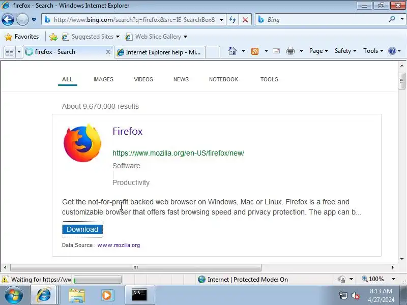The height and width of the screenshot is (305, 407).
Task: Click the Firefox logo thumbnail
Action: (x=82, y=143)
